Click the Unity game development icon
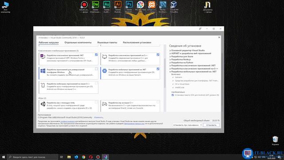Screen dimensions: 284x160 point(43,104)
